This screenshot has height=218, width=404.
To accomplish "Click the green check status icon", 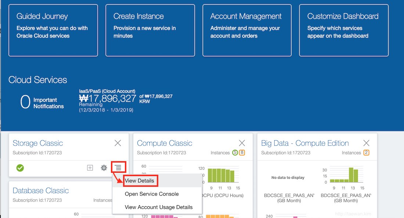I will click(20, 168).
